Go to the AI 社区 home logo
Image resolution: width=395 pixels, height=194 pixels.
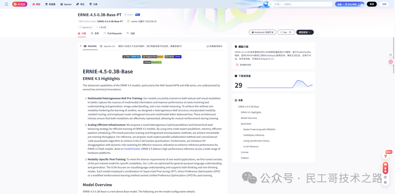tap(20, 4)
